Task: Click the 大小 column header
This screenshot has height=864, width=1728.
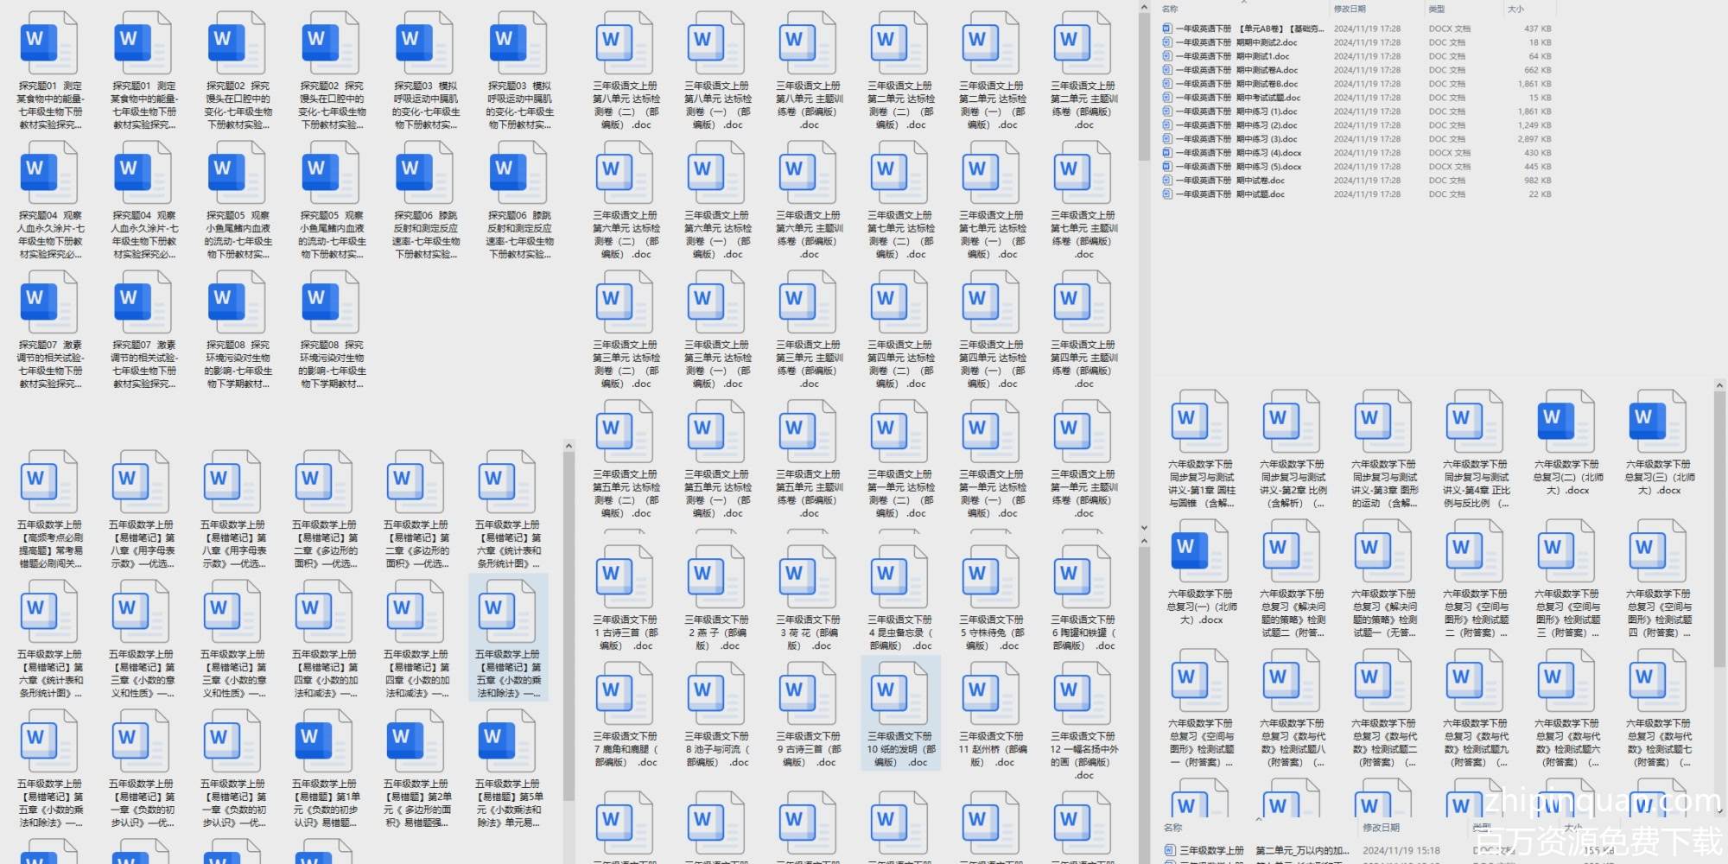Action: click(1515, 9)
